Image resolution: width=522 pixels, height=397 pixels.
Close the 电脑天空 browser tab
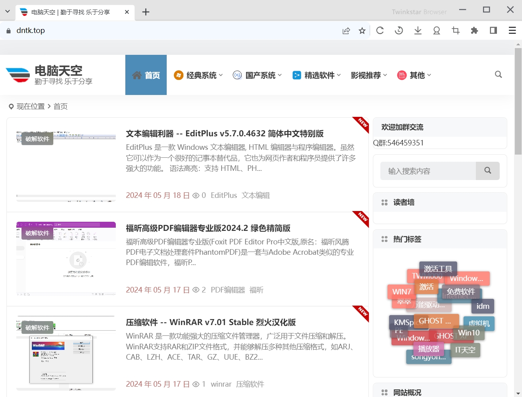click(x=127, y=12)
